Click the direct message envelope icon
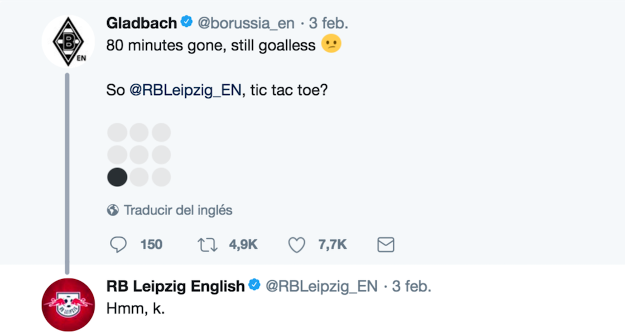Viewport: 625px width, 335px height. coord(386,245)
